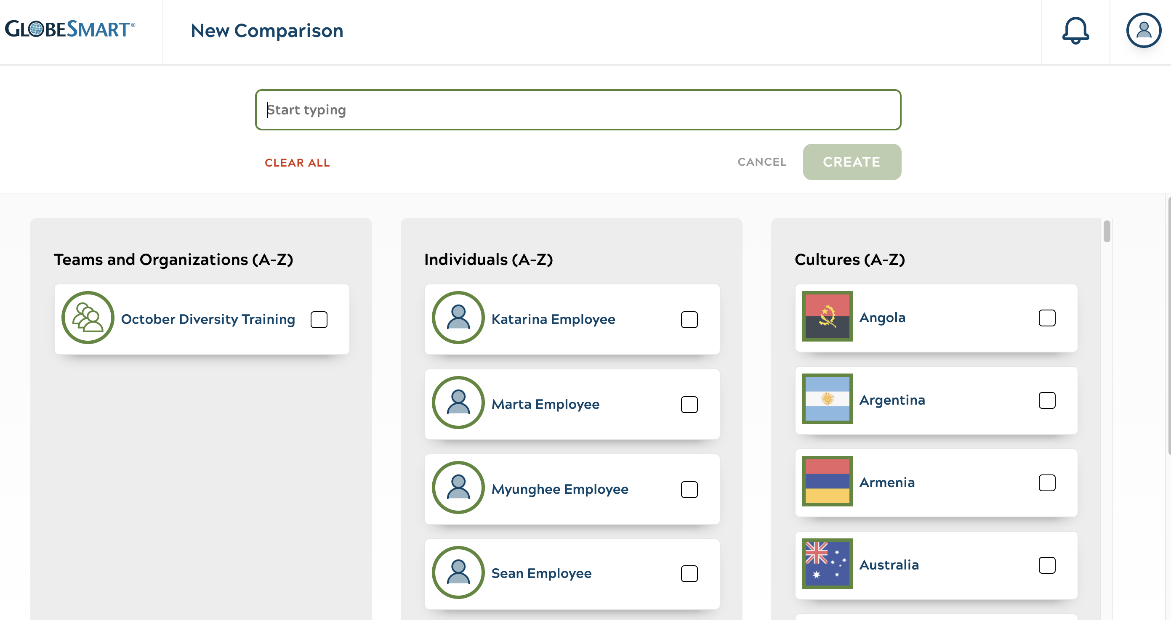Image resolution: width=1171 pixels, height=620 pixels.
Task: Check the Angola checkbox
Action: [1047, 318]
